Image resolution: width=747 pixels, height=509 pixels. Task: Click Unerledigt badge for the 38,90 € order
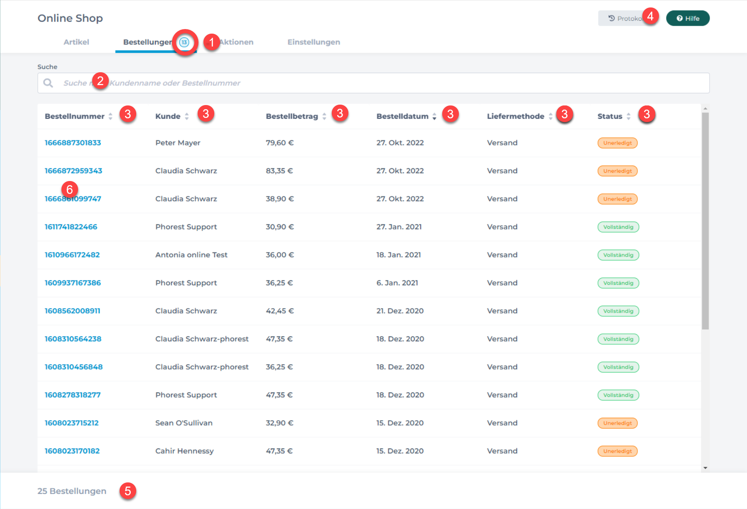[x=617, y=199]
